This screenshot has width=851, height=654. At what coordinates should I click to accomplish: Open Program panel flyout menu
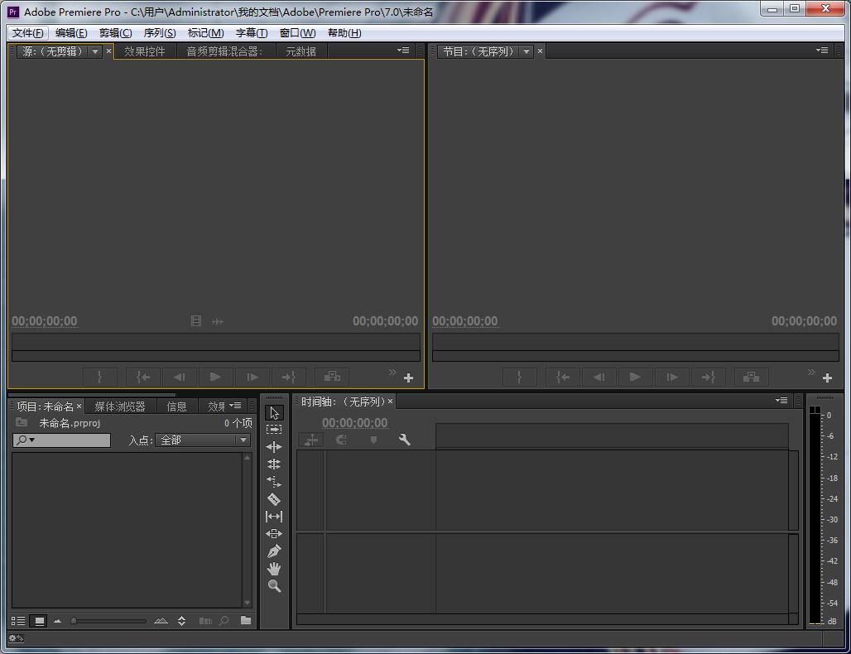tap(822, 50)
